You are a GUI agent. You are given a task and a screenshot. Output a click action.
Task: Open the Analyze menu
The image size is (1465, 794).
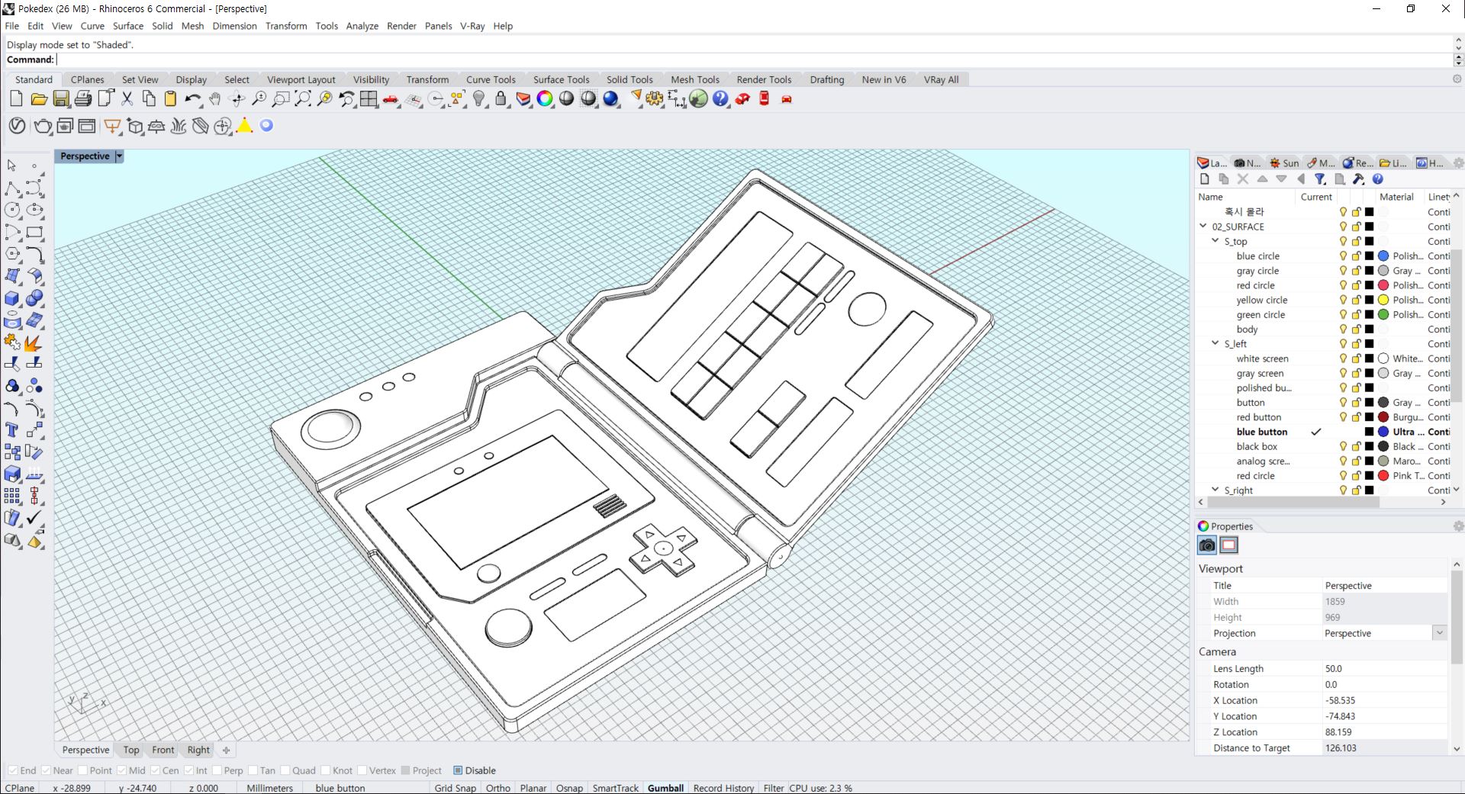pos(362,26)
